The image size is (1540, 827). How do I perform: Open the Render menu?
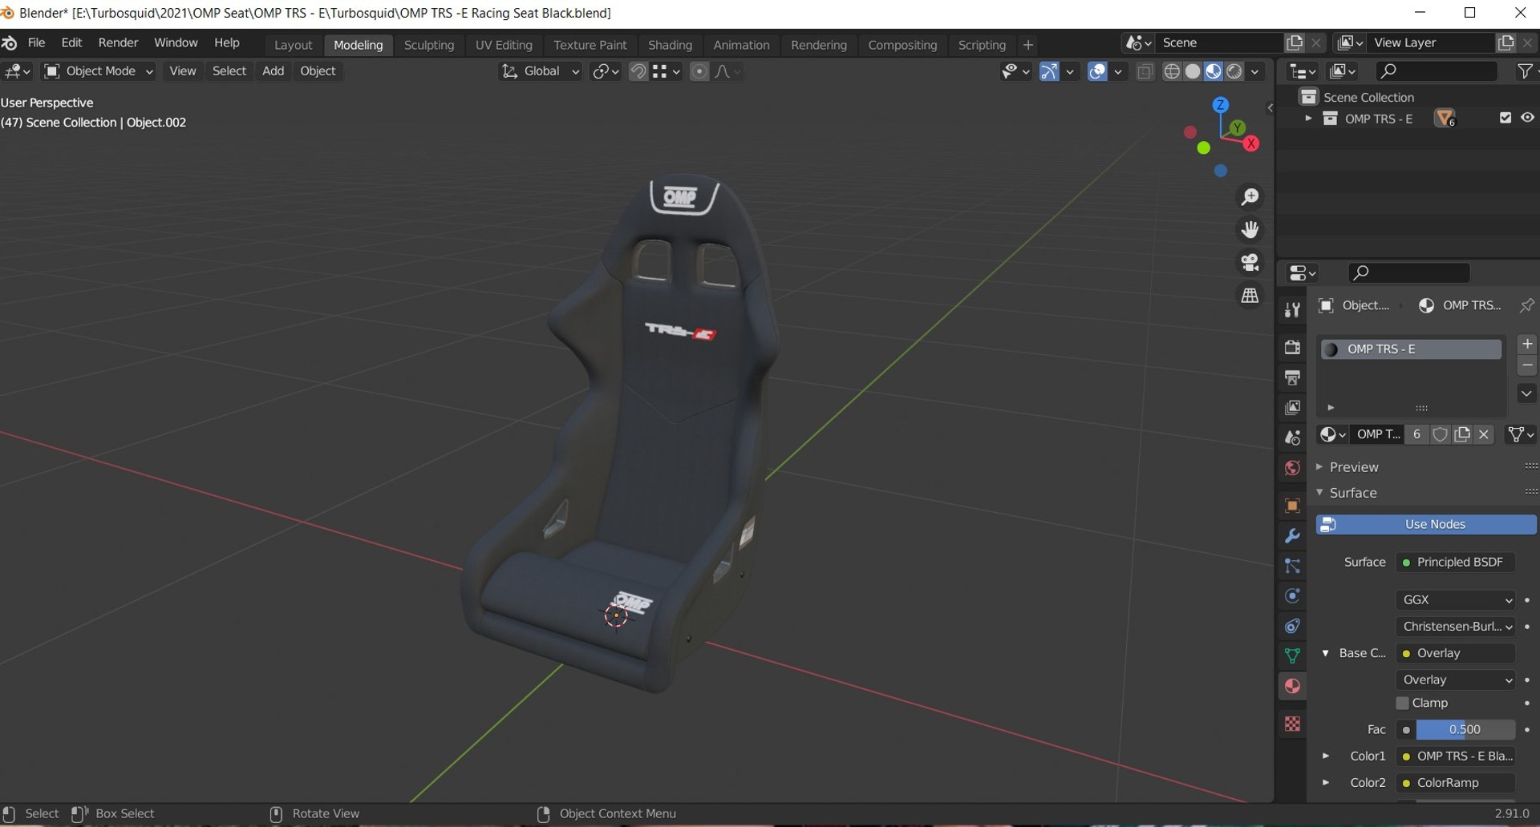pos(118,42)
